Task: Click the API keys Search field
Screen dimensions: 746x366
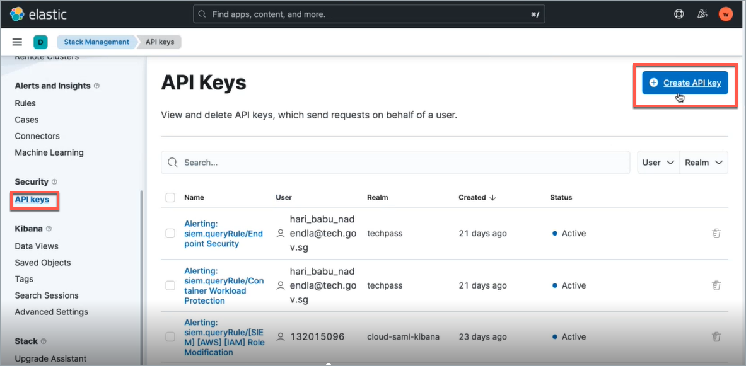Action: click(x=396, y=163)
